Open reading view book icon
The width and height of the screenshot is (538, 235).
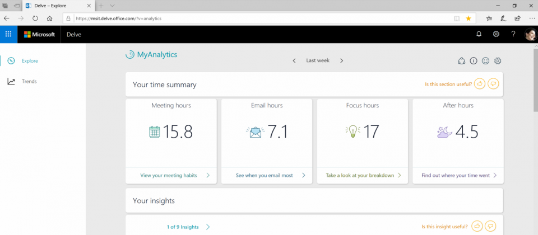click(456, 18)
